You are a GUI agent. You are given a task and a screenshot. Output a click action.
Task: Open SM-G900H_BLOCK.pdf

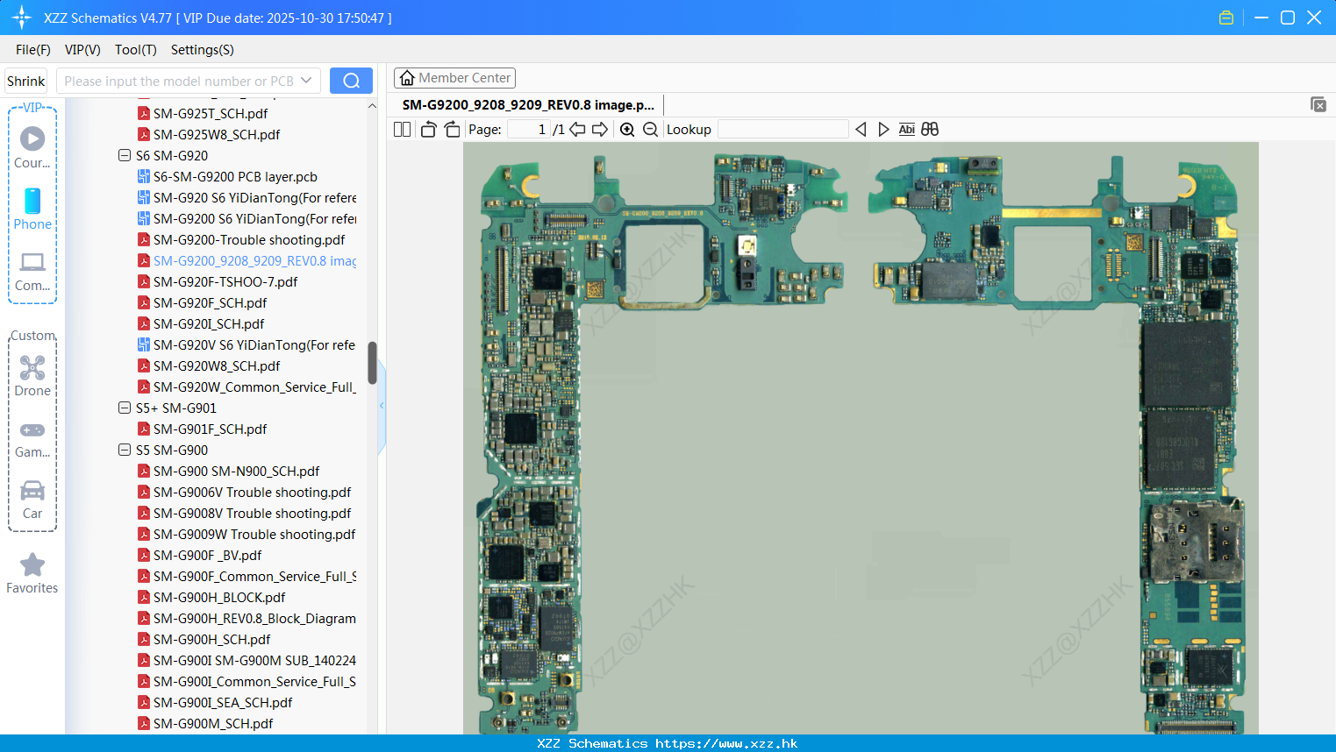(219, 597)
